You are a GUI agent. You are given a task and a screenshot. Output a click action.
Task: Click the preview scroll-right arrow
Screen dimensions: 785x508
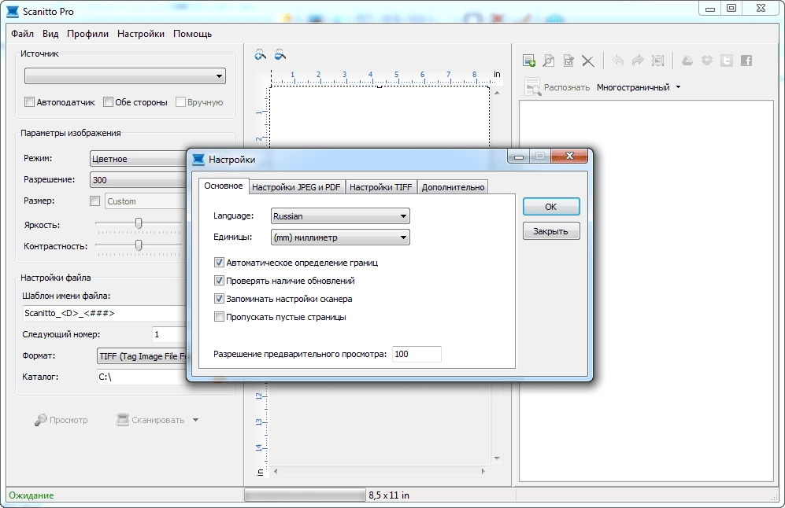(x=483, y=471)
